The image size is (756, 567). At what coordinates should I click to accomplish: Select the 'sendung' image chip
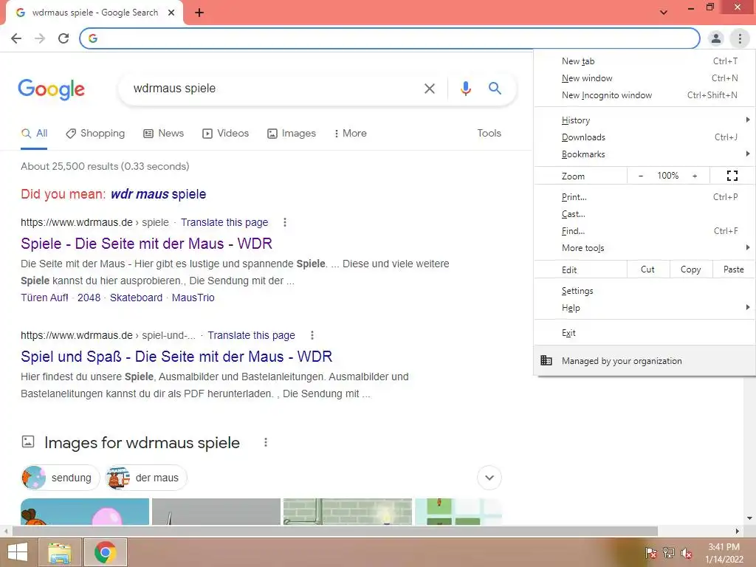61,478
